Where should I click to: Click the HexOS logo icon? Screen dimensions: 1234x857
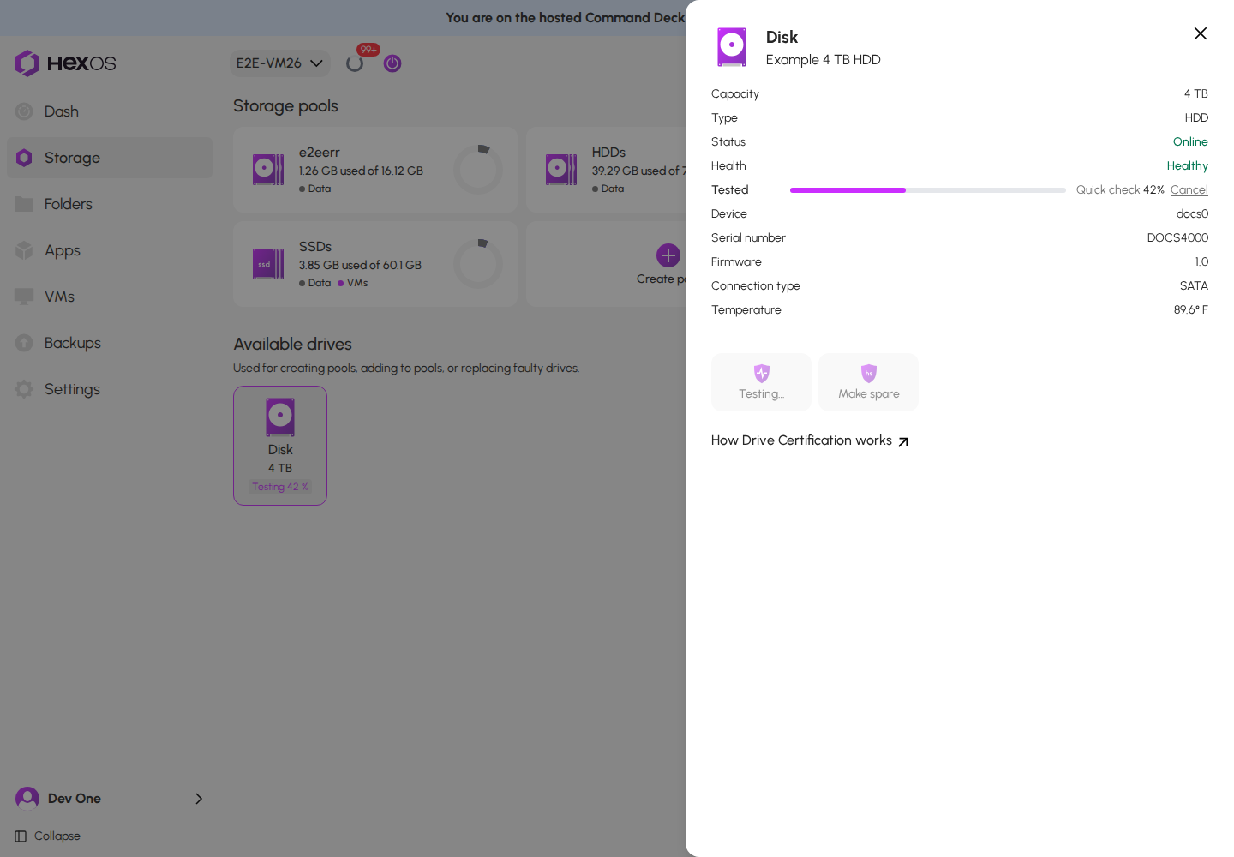coord(27,63)
